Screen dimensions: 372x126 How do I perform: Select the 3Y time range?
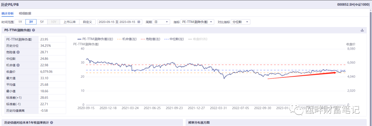(x=31, y=22)
